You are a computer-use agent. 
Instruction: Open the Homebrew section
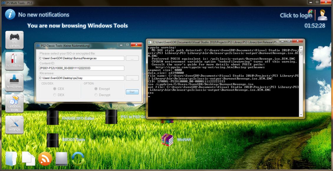click(14, 61)
